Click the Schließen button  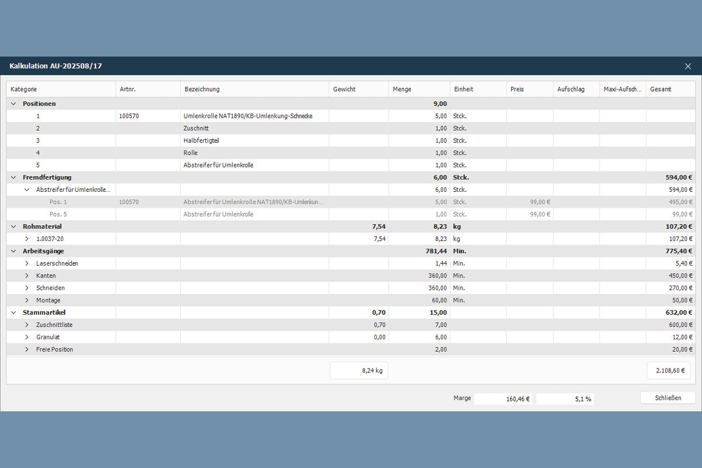pyautogui.click(x=667, y=398)
